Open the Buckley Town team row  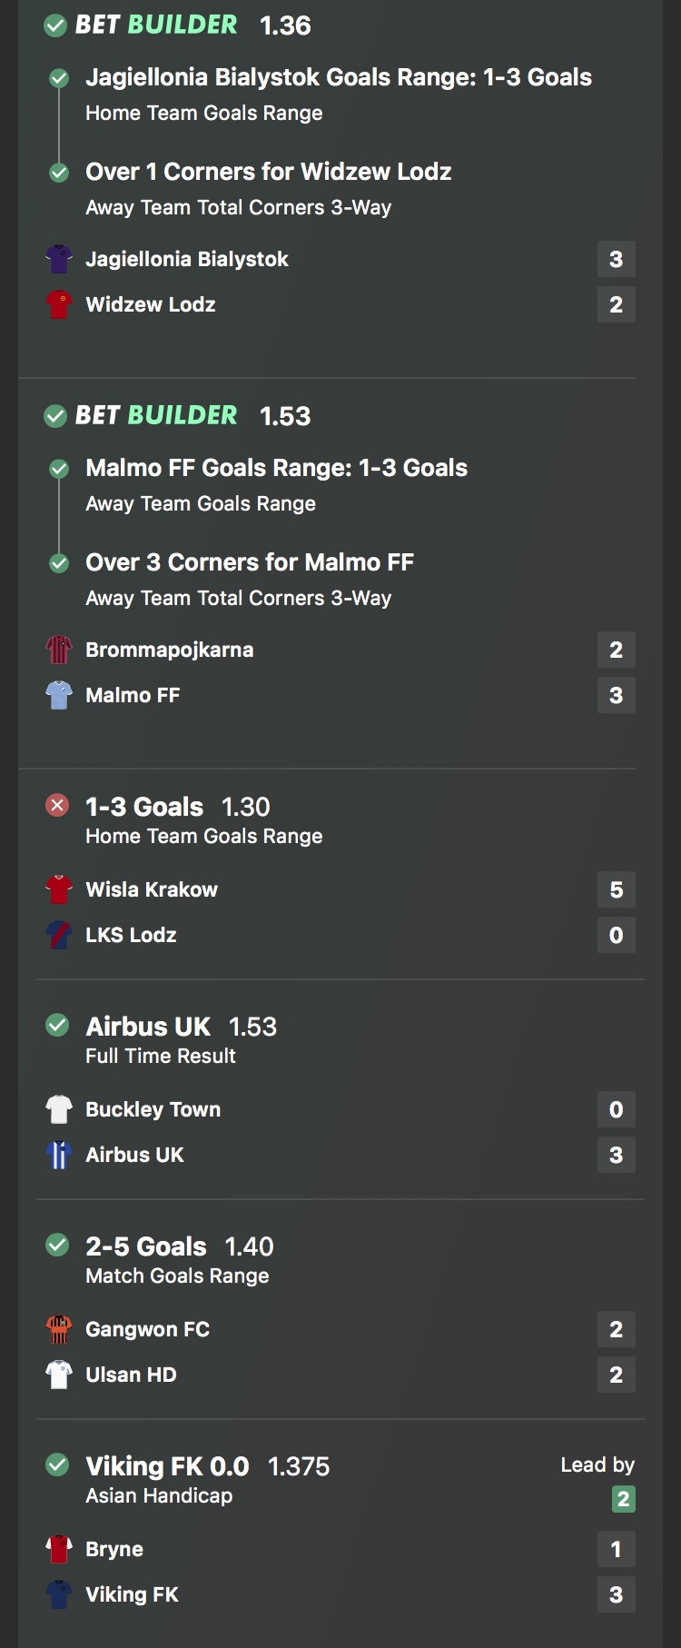click(x=340, y=1109)
